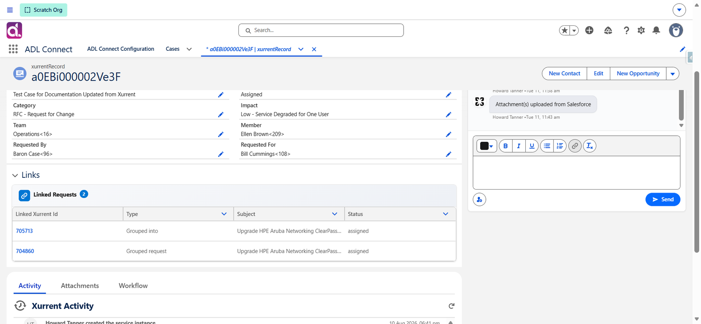
Task: Open the hamburger menu at top left
Action: click(10, 10)
